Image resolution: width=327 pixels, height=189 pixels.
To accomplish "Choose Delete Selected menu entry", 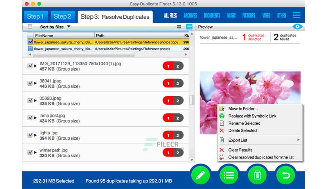I will coord(260,130).
